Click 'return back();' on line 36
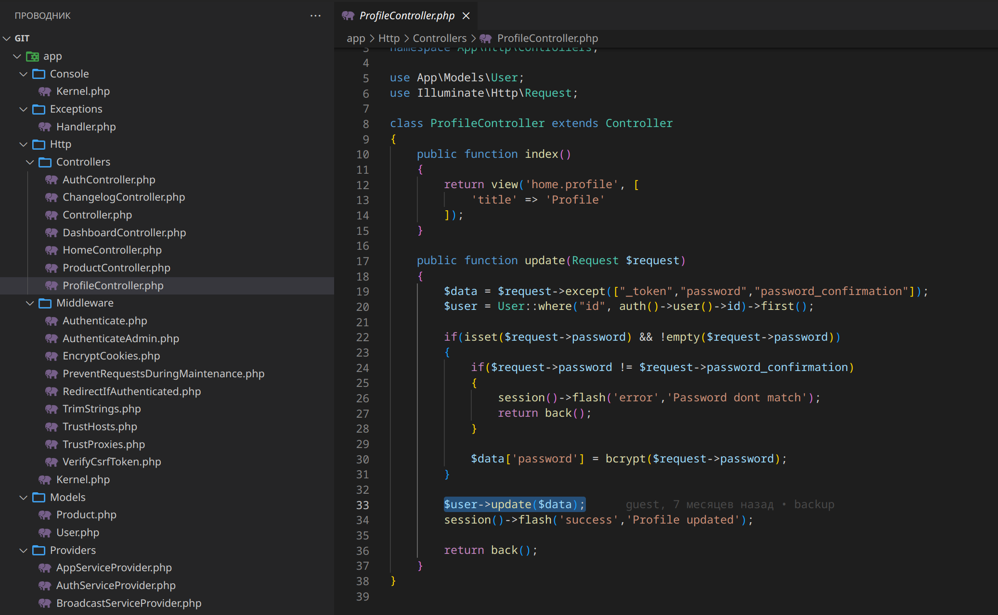Screen dimensions: 998x615 (491, 551)
